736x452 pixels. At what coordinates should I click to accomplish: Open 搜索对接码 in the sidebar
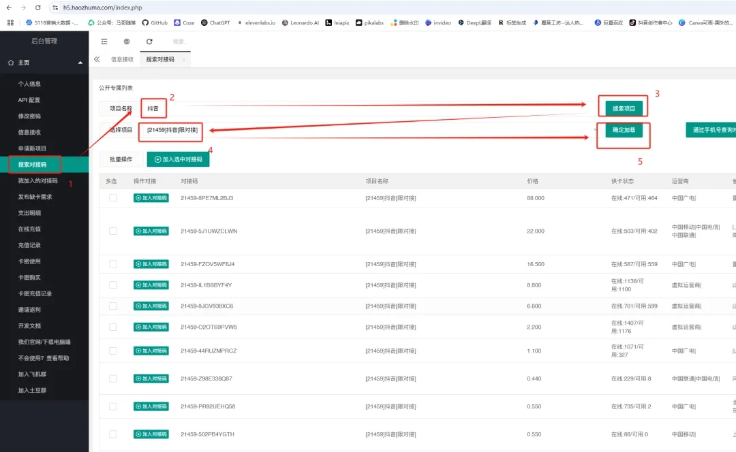pos(33,165)
